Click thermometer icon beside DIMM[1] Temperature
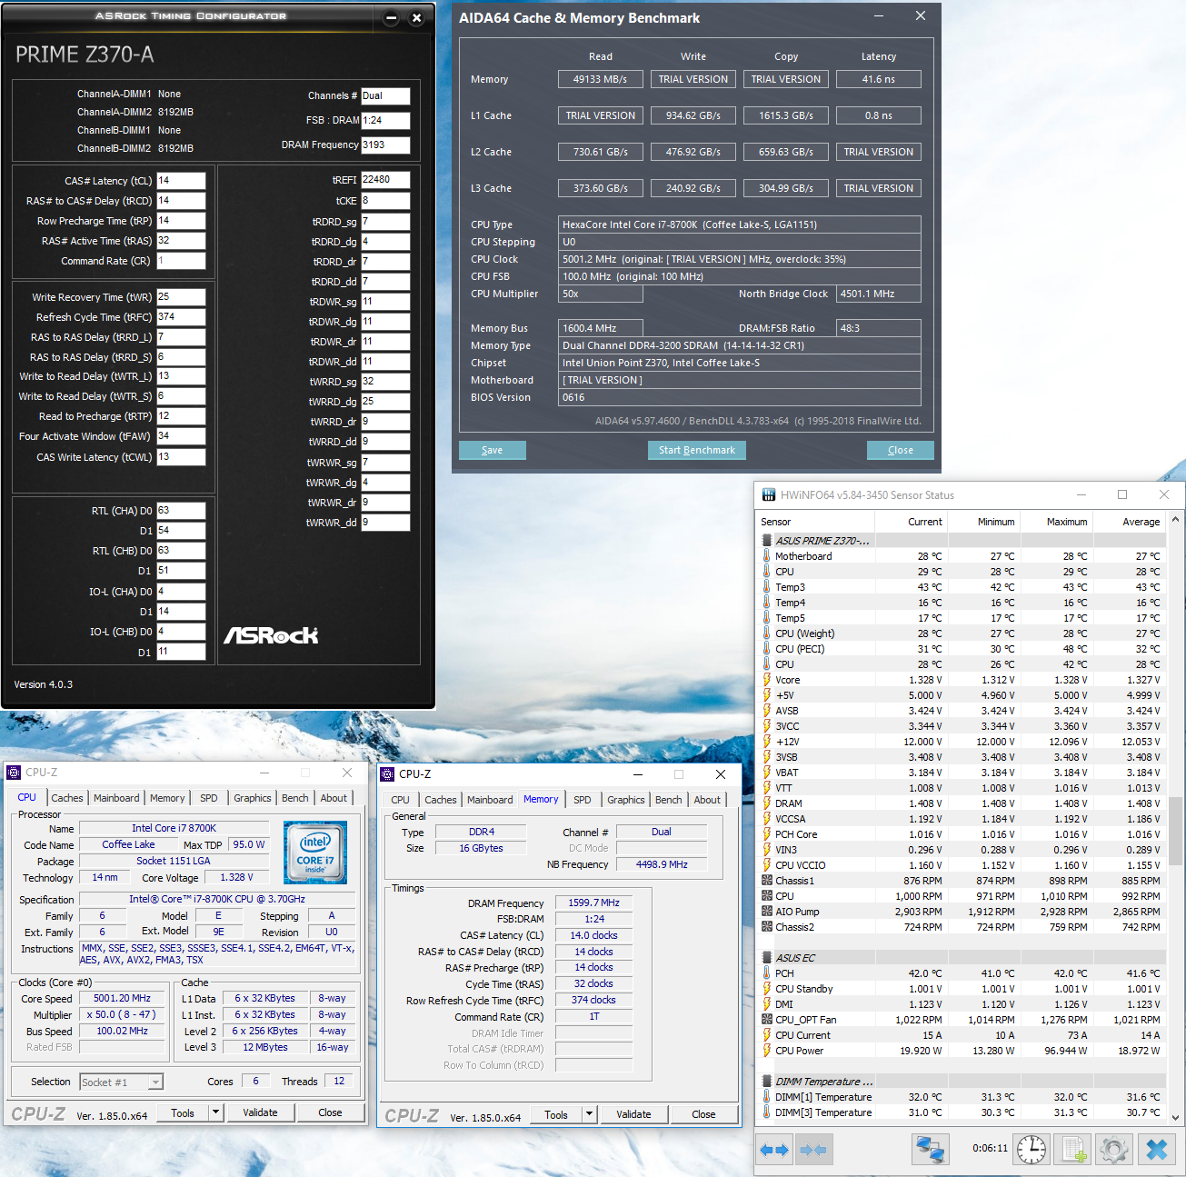Viewport: 1186px width, 1177px height. (766, 1097)
